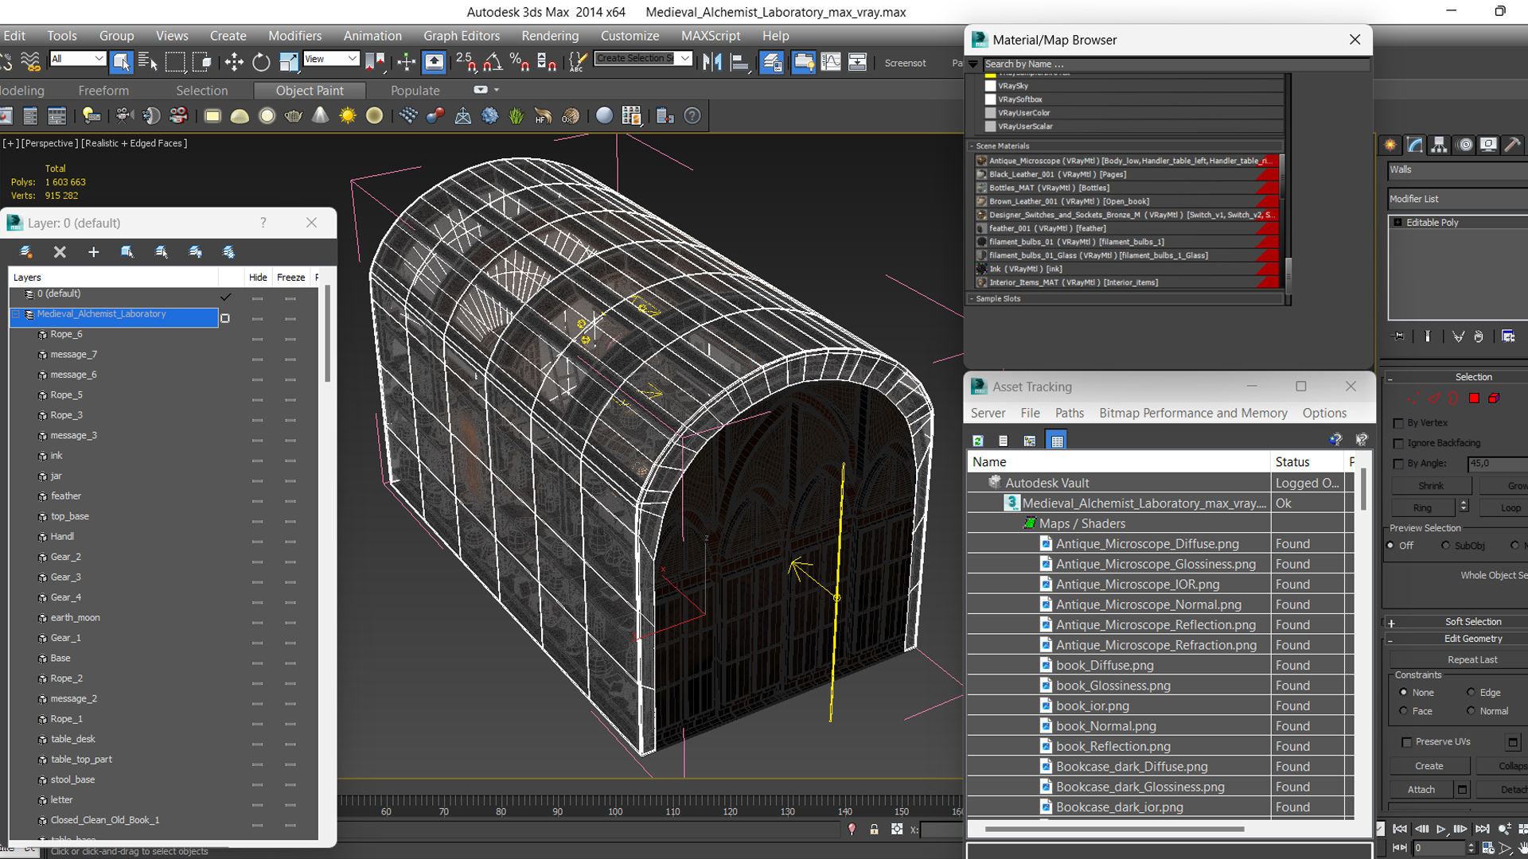Click the Layer list vertical scrollbar
The width and height of the screenshot is (1528, 859).
326,334
